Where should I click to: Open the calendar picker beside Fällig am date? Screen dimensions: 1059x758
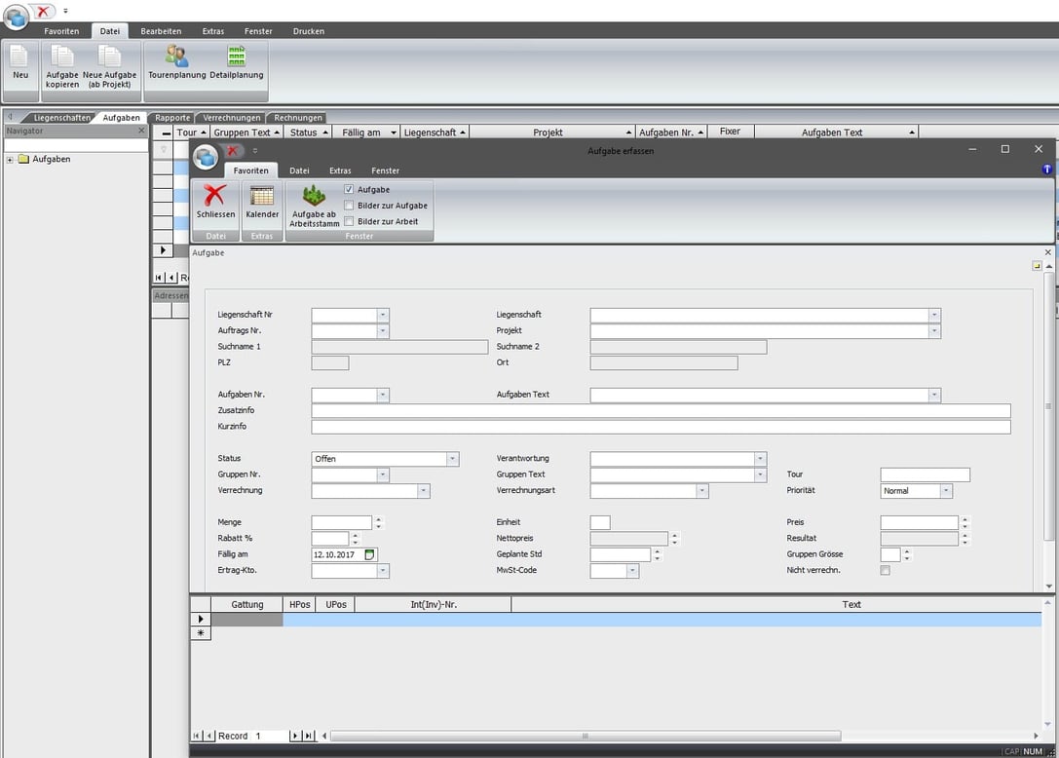coord(369,554)
